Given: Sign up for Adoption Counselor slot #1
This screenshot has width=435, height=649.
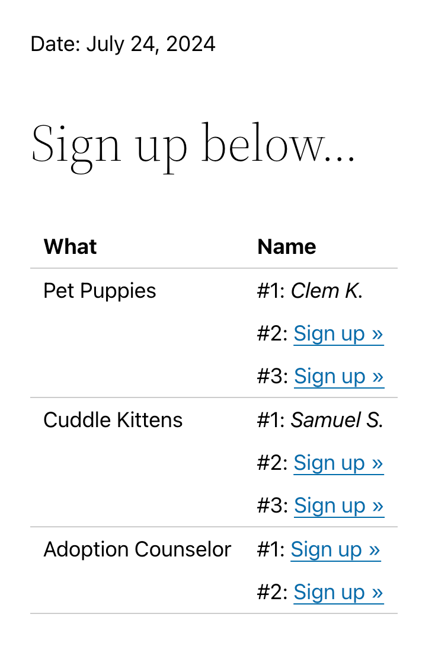Looking at the screenshot, I should (336, 550).
